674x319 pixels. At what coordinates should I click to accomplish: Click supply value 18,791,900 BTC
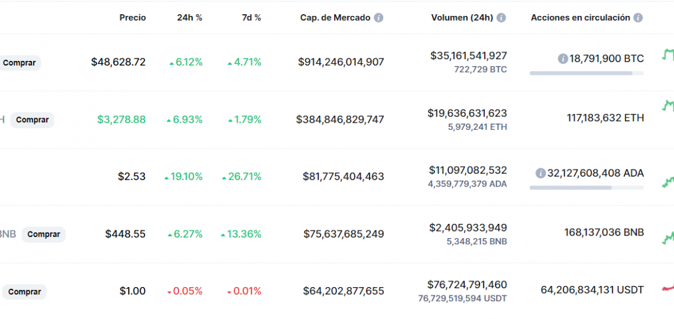click(607, 59)
